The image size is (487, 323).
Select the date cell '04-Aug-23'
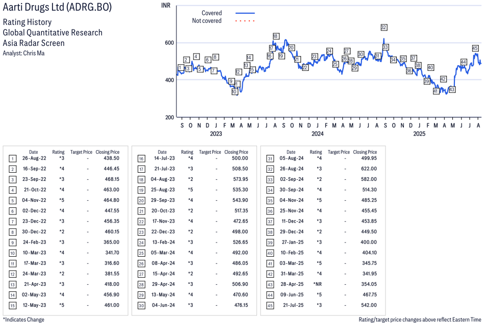pyautogui.click(x=163, y=179)
